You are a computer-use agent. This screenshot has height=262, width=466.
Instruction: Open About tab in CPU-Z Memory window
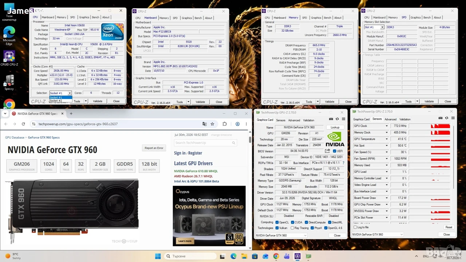coord(338,17)
